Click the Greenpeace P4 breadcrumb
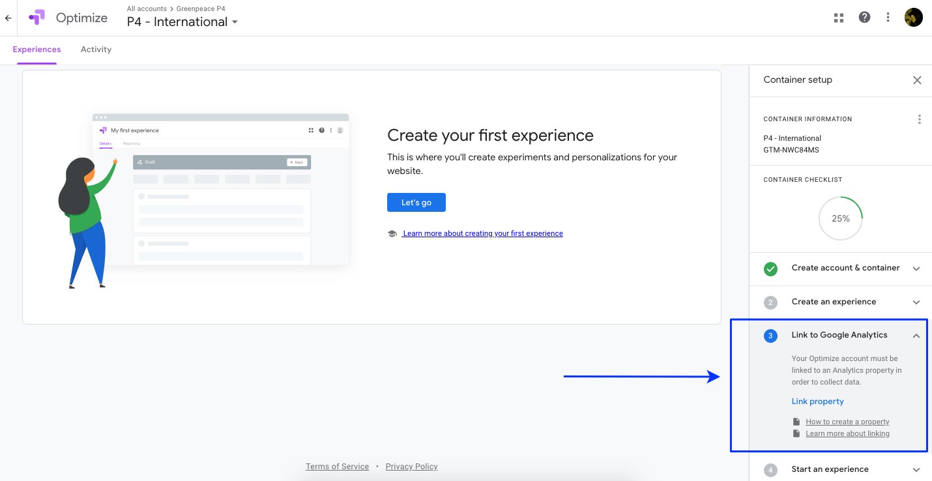The width and height of the screenshot is (932, 481). click(x=201, y=8)
